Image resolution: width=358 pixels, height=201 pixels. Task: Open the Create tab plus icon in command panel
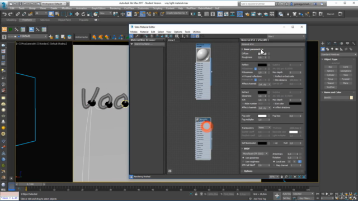coord(323,44)
